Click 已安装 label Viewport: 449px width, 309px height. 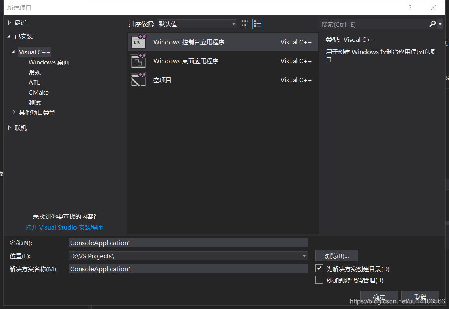click(x=23, y=37)
